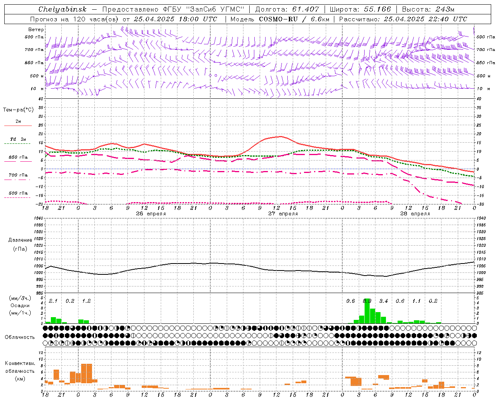This screenshot has width=497, height=398.
Task: Click the line sample beneath '2м' legend
Action: pyautogui.click(x=18, y=126)
